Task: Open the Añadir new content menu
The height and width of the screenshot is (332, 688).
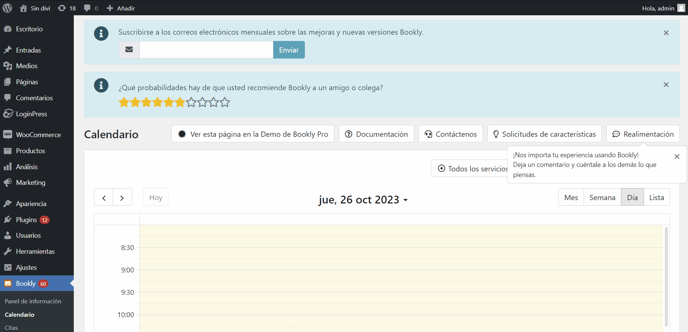Action: tap(121, 8)
